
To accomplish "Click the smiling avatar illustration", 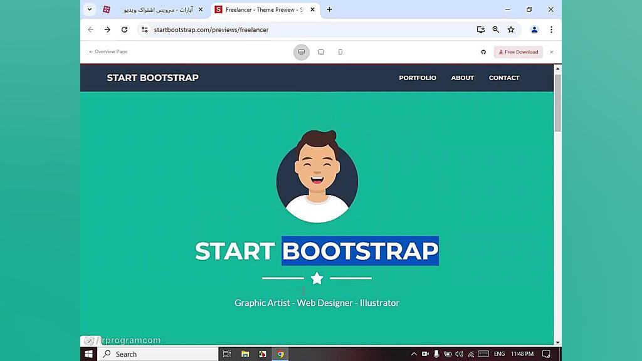I will (x=317, y=176).
